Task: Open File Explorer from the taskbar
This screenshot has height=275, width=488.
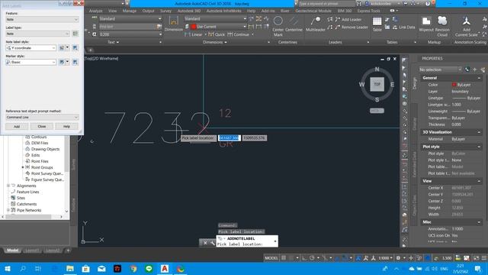Action: click(x=70, y=268)
